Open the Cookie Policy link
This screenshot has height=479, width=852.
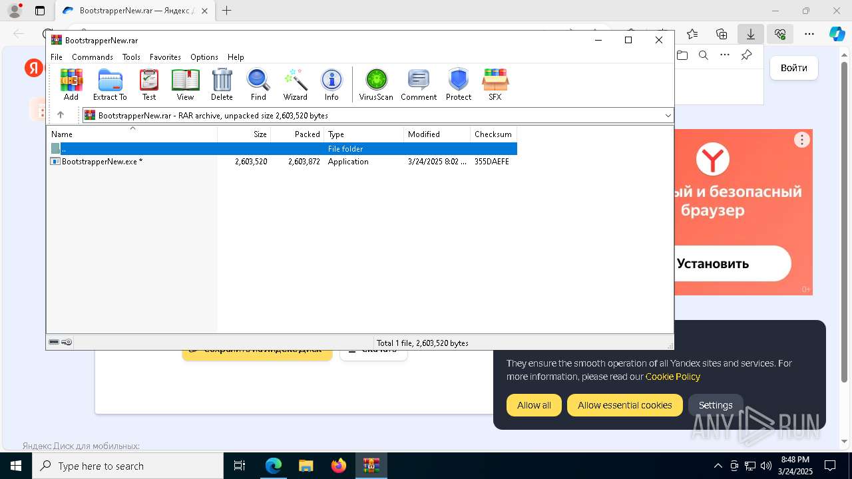click(x=672, y=377)
